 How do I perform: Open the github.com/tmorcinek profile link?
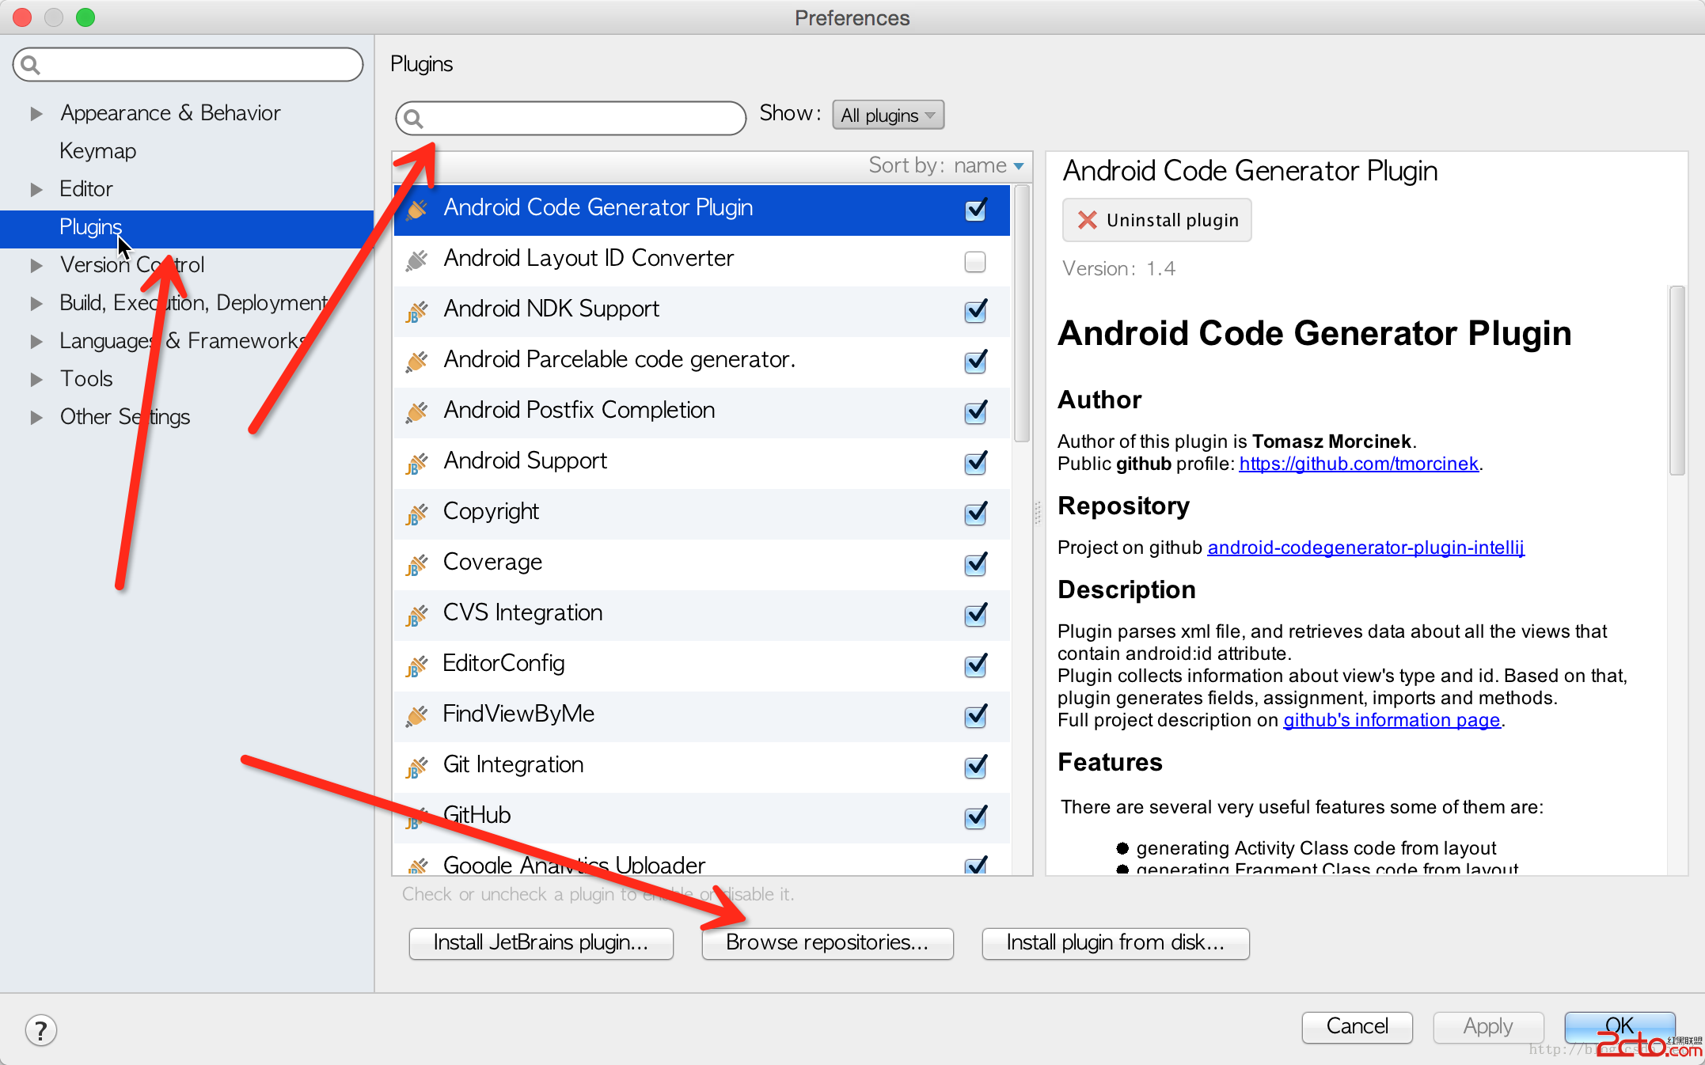1358,464
